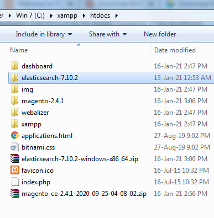The width and height of the screenshot is (214, 218).
Task: Expand breadcrumb arrow after xampp
Action: tap(84, 15)
